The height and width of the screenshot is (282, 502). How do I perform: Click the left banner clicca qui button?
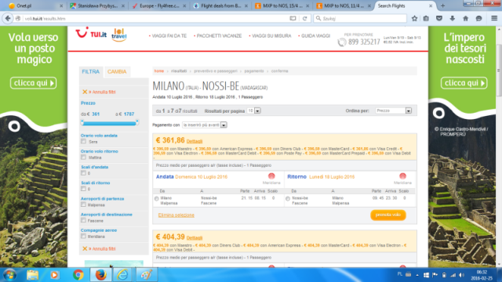(33, 83)
